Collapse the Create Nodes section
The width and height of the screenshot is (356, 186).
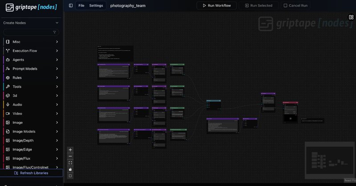pyautogui.click(x=57, y=23)
